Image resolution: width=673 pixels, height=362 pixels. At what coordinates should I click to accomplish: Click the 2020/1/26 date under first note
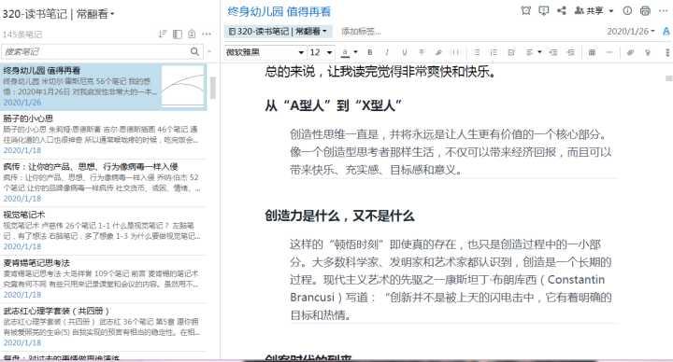coord(22,103)
